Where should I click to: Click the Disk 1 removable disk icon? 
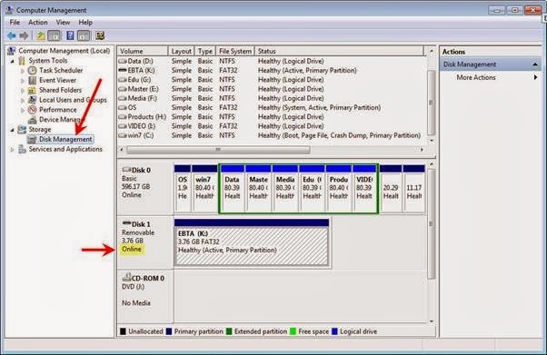(126, 223)
